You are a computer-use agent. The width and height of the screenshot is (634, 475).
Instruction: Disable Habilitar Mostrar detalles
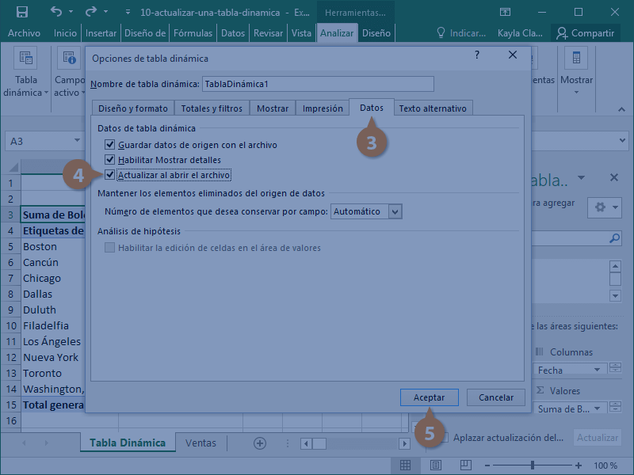(x=108, y=160)
